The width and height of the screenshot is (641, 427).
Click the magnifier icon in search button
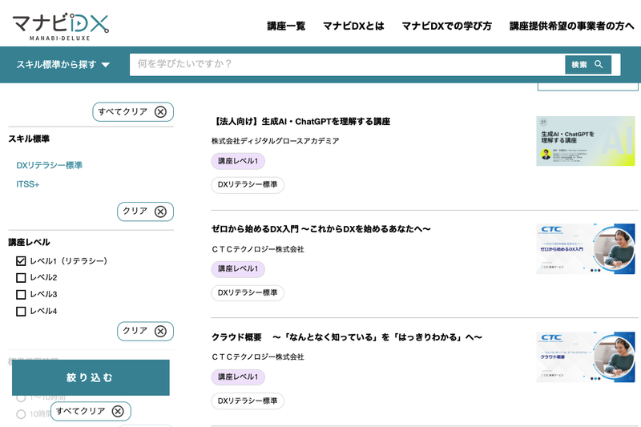pyautogui.click(x=599, y=64)
